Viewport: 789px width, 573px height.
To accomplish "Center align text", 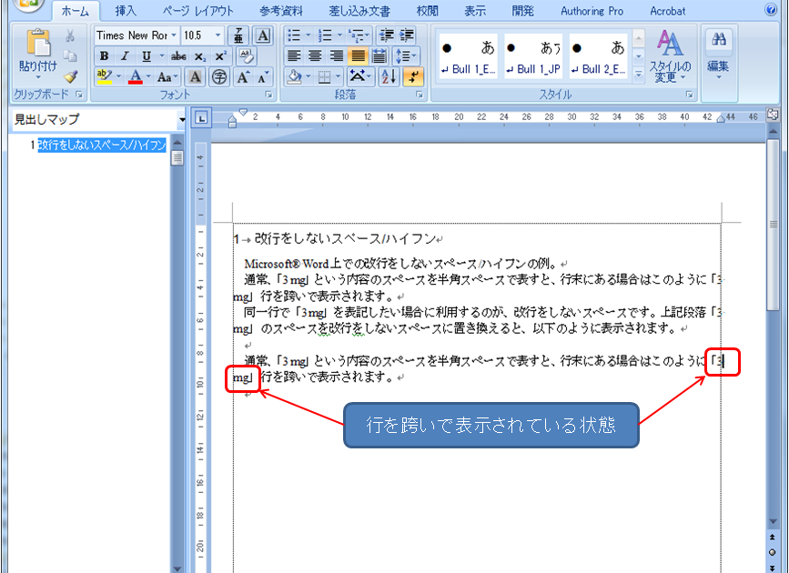I will pyautogui.click(x=315, y=55).
